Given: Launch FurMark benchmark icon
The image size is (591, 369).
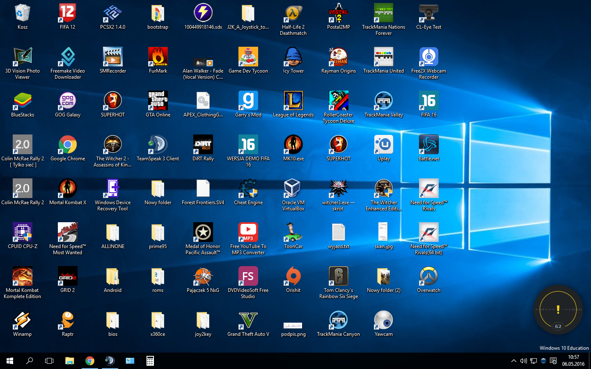Looking at the screenshot, I should pyautogui.click(x=158, y=57).
